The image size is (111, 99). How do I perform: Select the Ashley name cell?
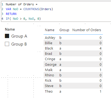tap(50, 38)
